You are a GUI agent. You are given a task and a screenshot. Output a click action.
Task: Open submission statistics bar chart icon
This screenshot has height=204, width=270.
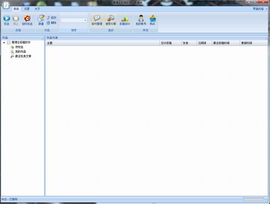tap(125, 18)
